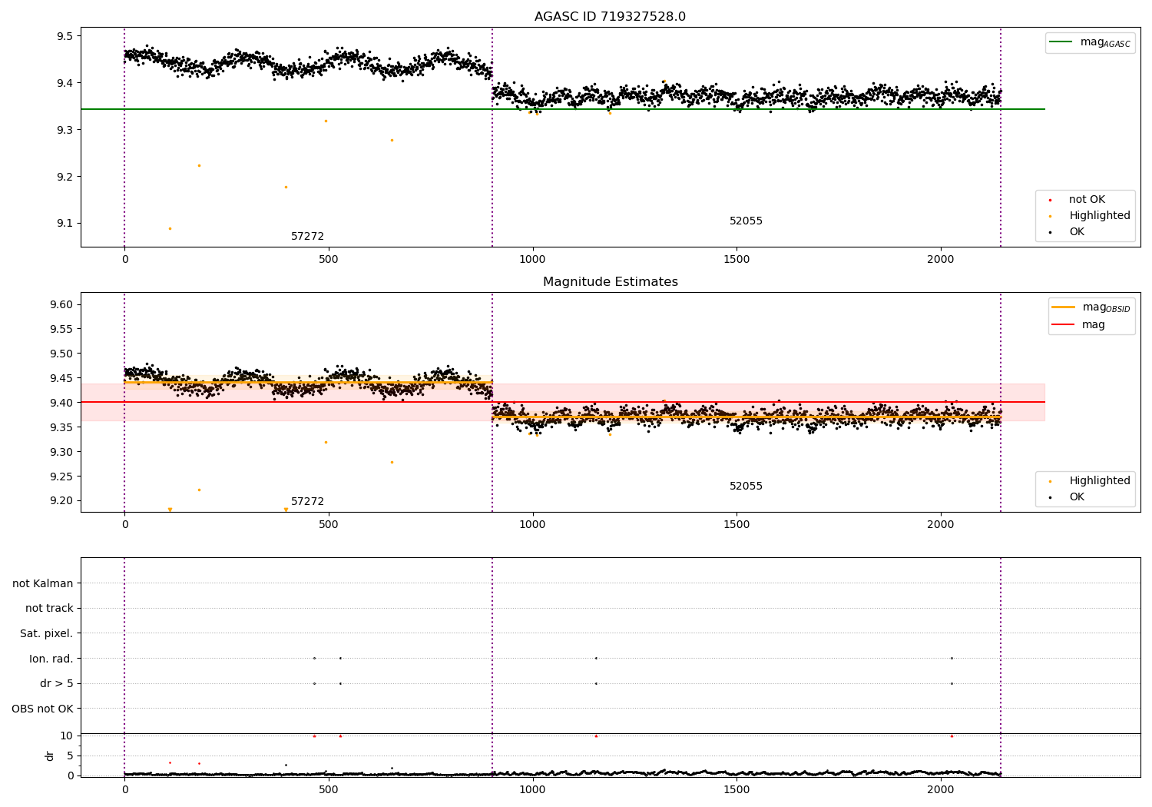
Task: Click the 9.40 y-axis tick in middle plot
Action: 61,403
